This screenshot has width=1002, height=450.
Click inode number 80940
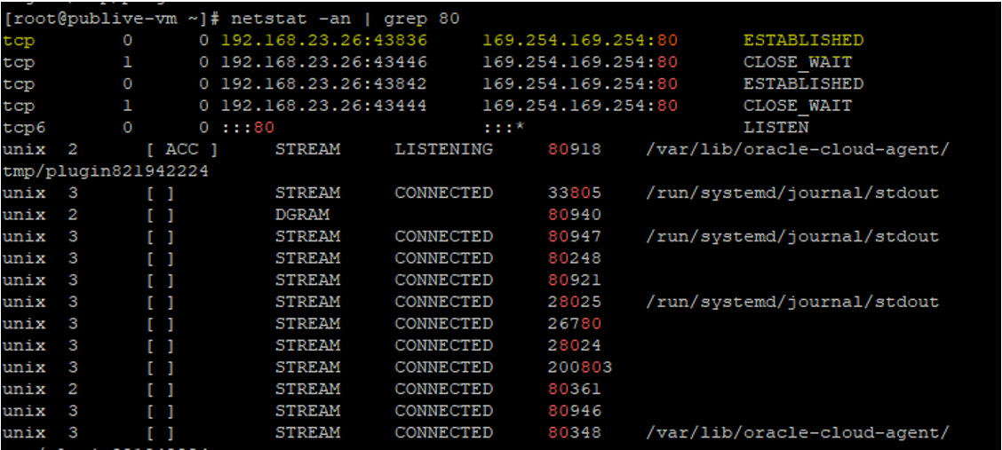(574, 215)
